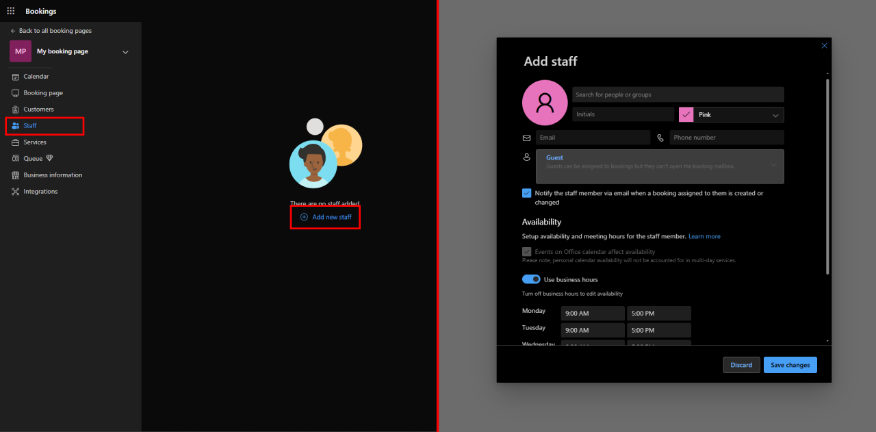Screen dimensions: 876x432
Task: Click the Availability section heading
Action: tap(541, 222)
